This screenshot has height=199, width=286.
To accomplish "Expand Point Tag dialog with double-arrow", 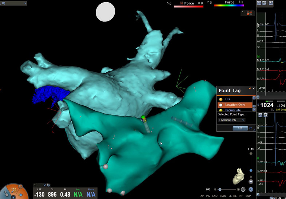I will (x=251, y=128).
